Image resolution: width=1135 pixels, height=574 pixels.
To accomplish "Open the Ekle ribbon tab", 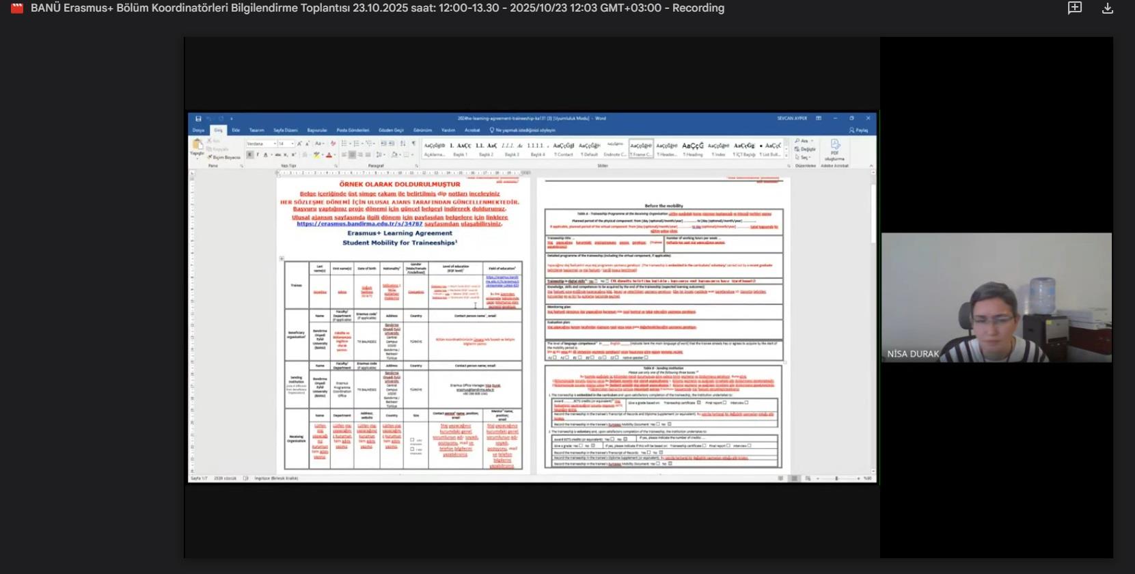I will (x=236, y=130).
